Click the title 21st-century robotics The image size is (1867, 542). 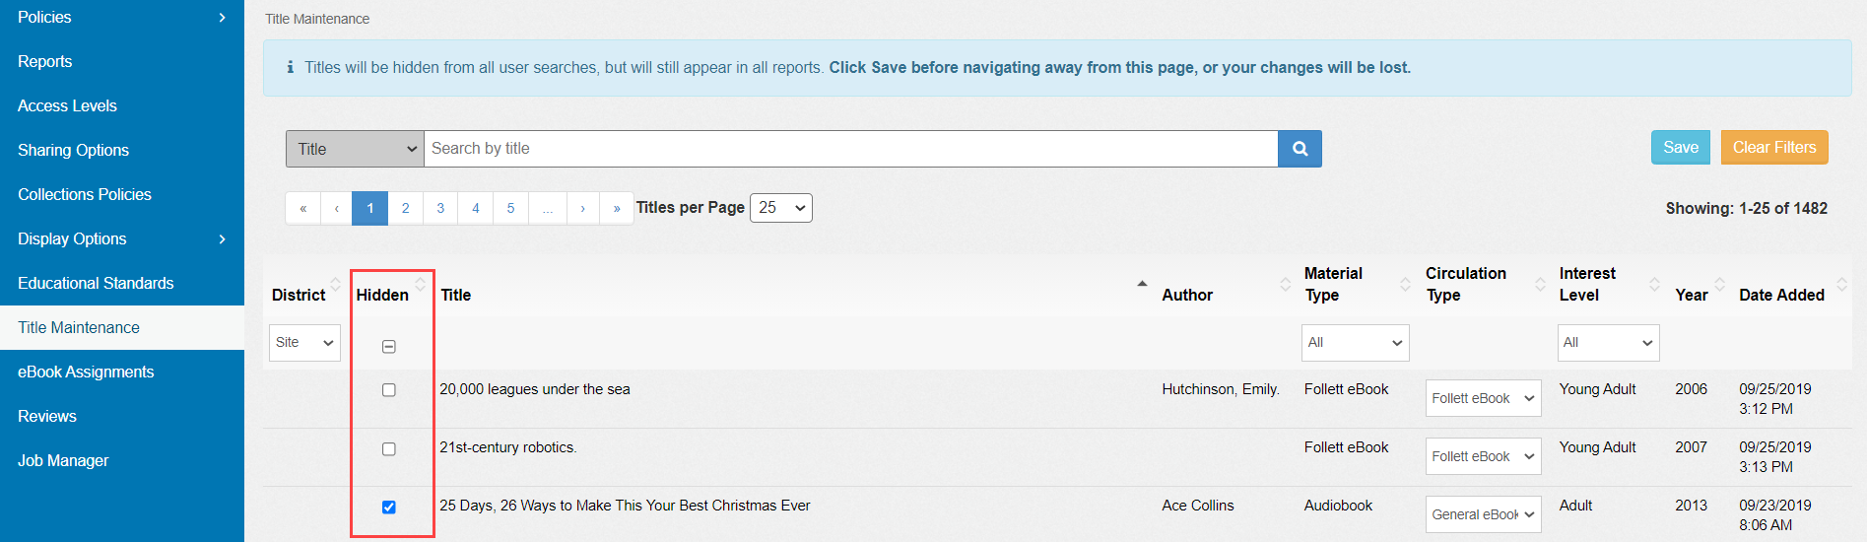(x=508, y=447)
